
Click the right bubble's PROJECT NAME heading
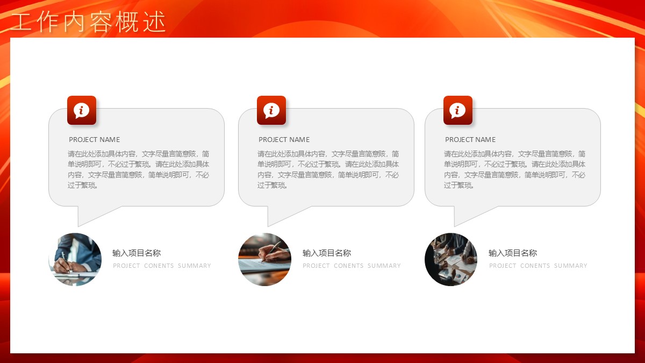tap(471, 139)
